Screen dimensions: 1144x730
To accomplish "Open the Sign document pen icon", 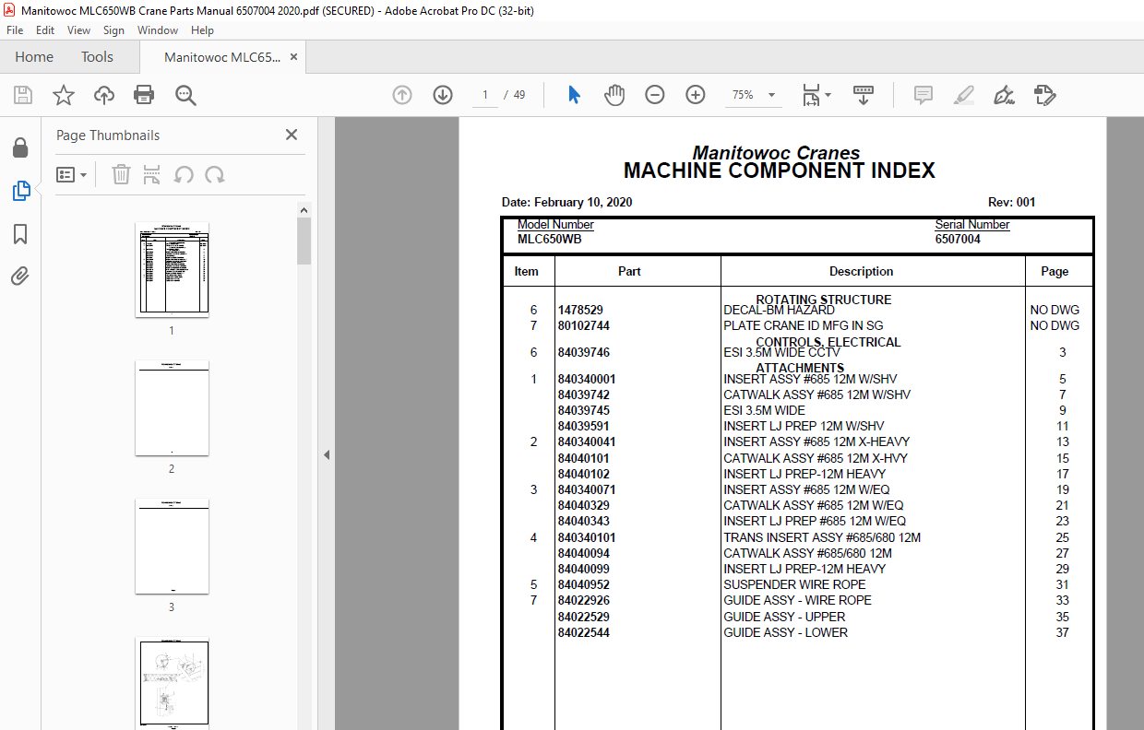I will coord(1004,95).
